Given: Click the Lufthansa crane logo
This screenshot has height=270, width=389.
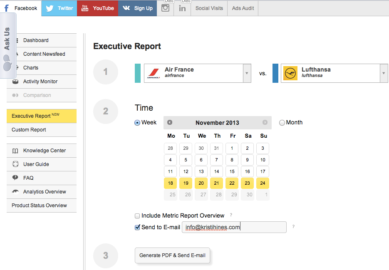Looking at the screenshot, I should tap(290, 73).
